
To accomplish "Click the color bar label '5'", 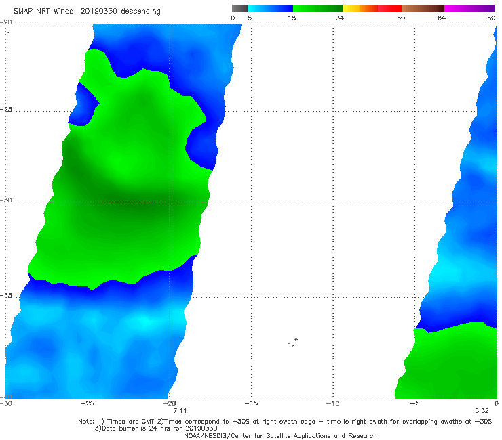I will (x=250, y=18).
